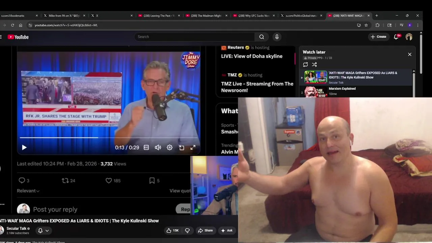Image resolution: width=432 pixels, height=243 pixels.
Task: Mute the video volume icon
Action: pyautogui.click(x=158, y=147)
